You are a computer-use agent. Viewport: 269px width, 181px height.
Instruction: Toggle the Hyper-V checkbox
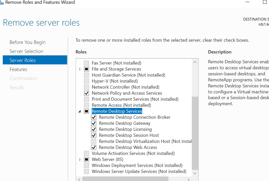point(86,81)
